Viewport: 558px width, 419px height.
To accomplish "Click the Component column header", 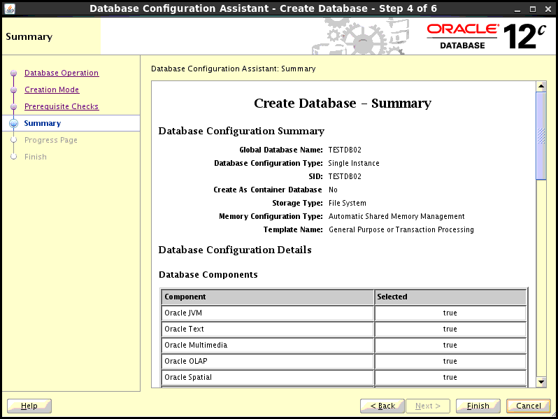I will pos(267,297).
